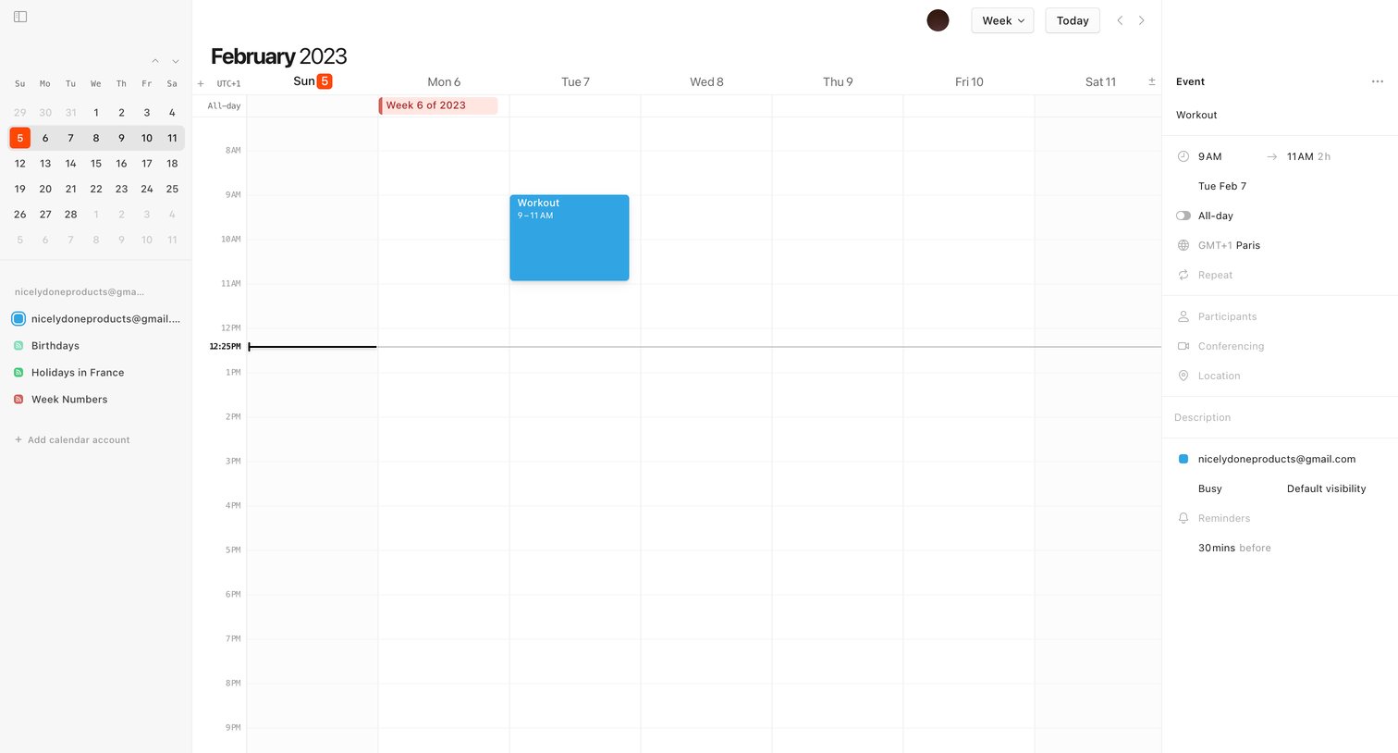Click the Sun 5 day header
Image resolution: width=1398 pixels, height=753 pixels.
[x=313, y=81]
